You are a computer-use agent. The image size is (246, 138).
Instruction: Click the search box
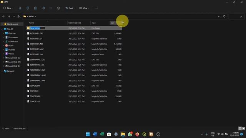236,16
